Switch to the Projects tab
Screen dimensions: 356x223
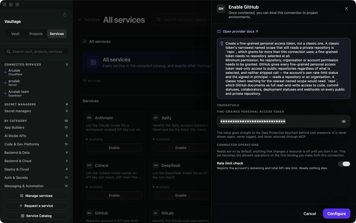pos(36,34)
